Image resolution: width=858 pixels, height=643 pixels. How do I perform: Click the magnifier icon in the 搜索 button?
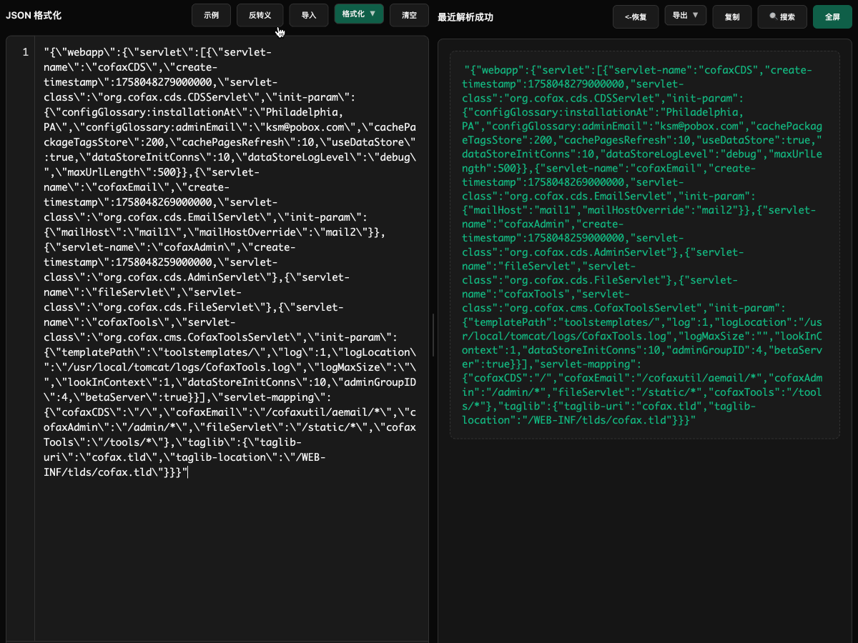click(x=773, y=16)
